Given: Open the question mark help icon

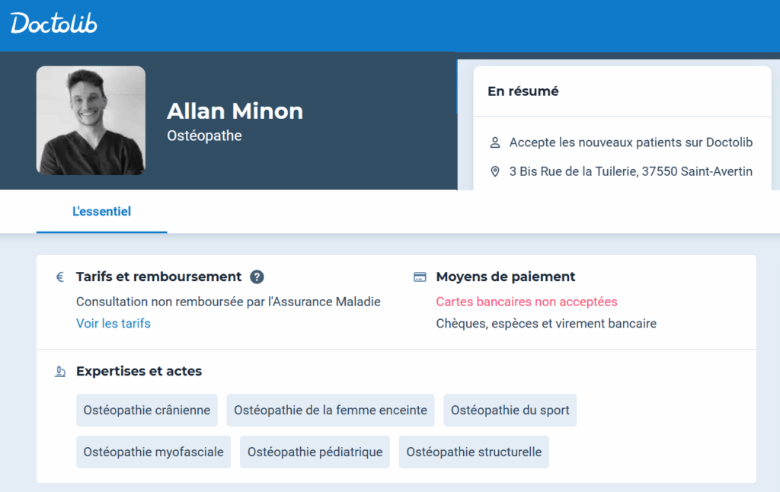Looking at the screenshot, I should pyautogui.click(x=257, y=277).
